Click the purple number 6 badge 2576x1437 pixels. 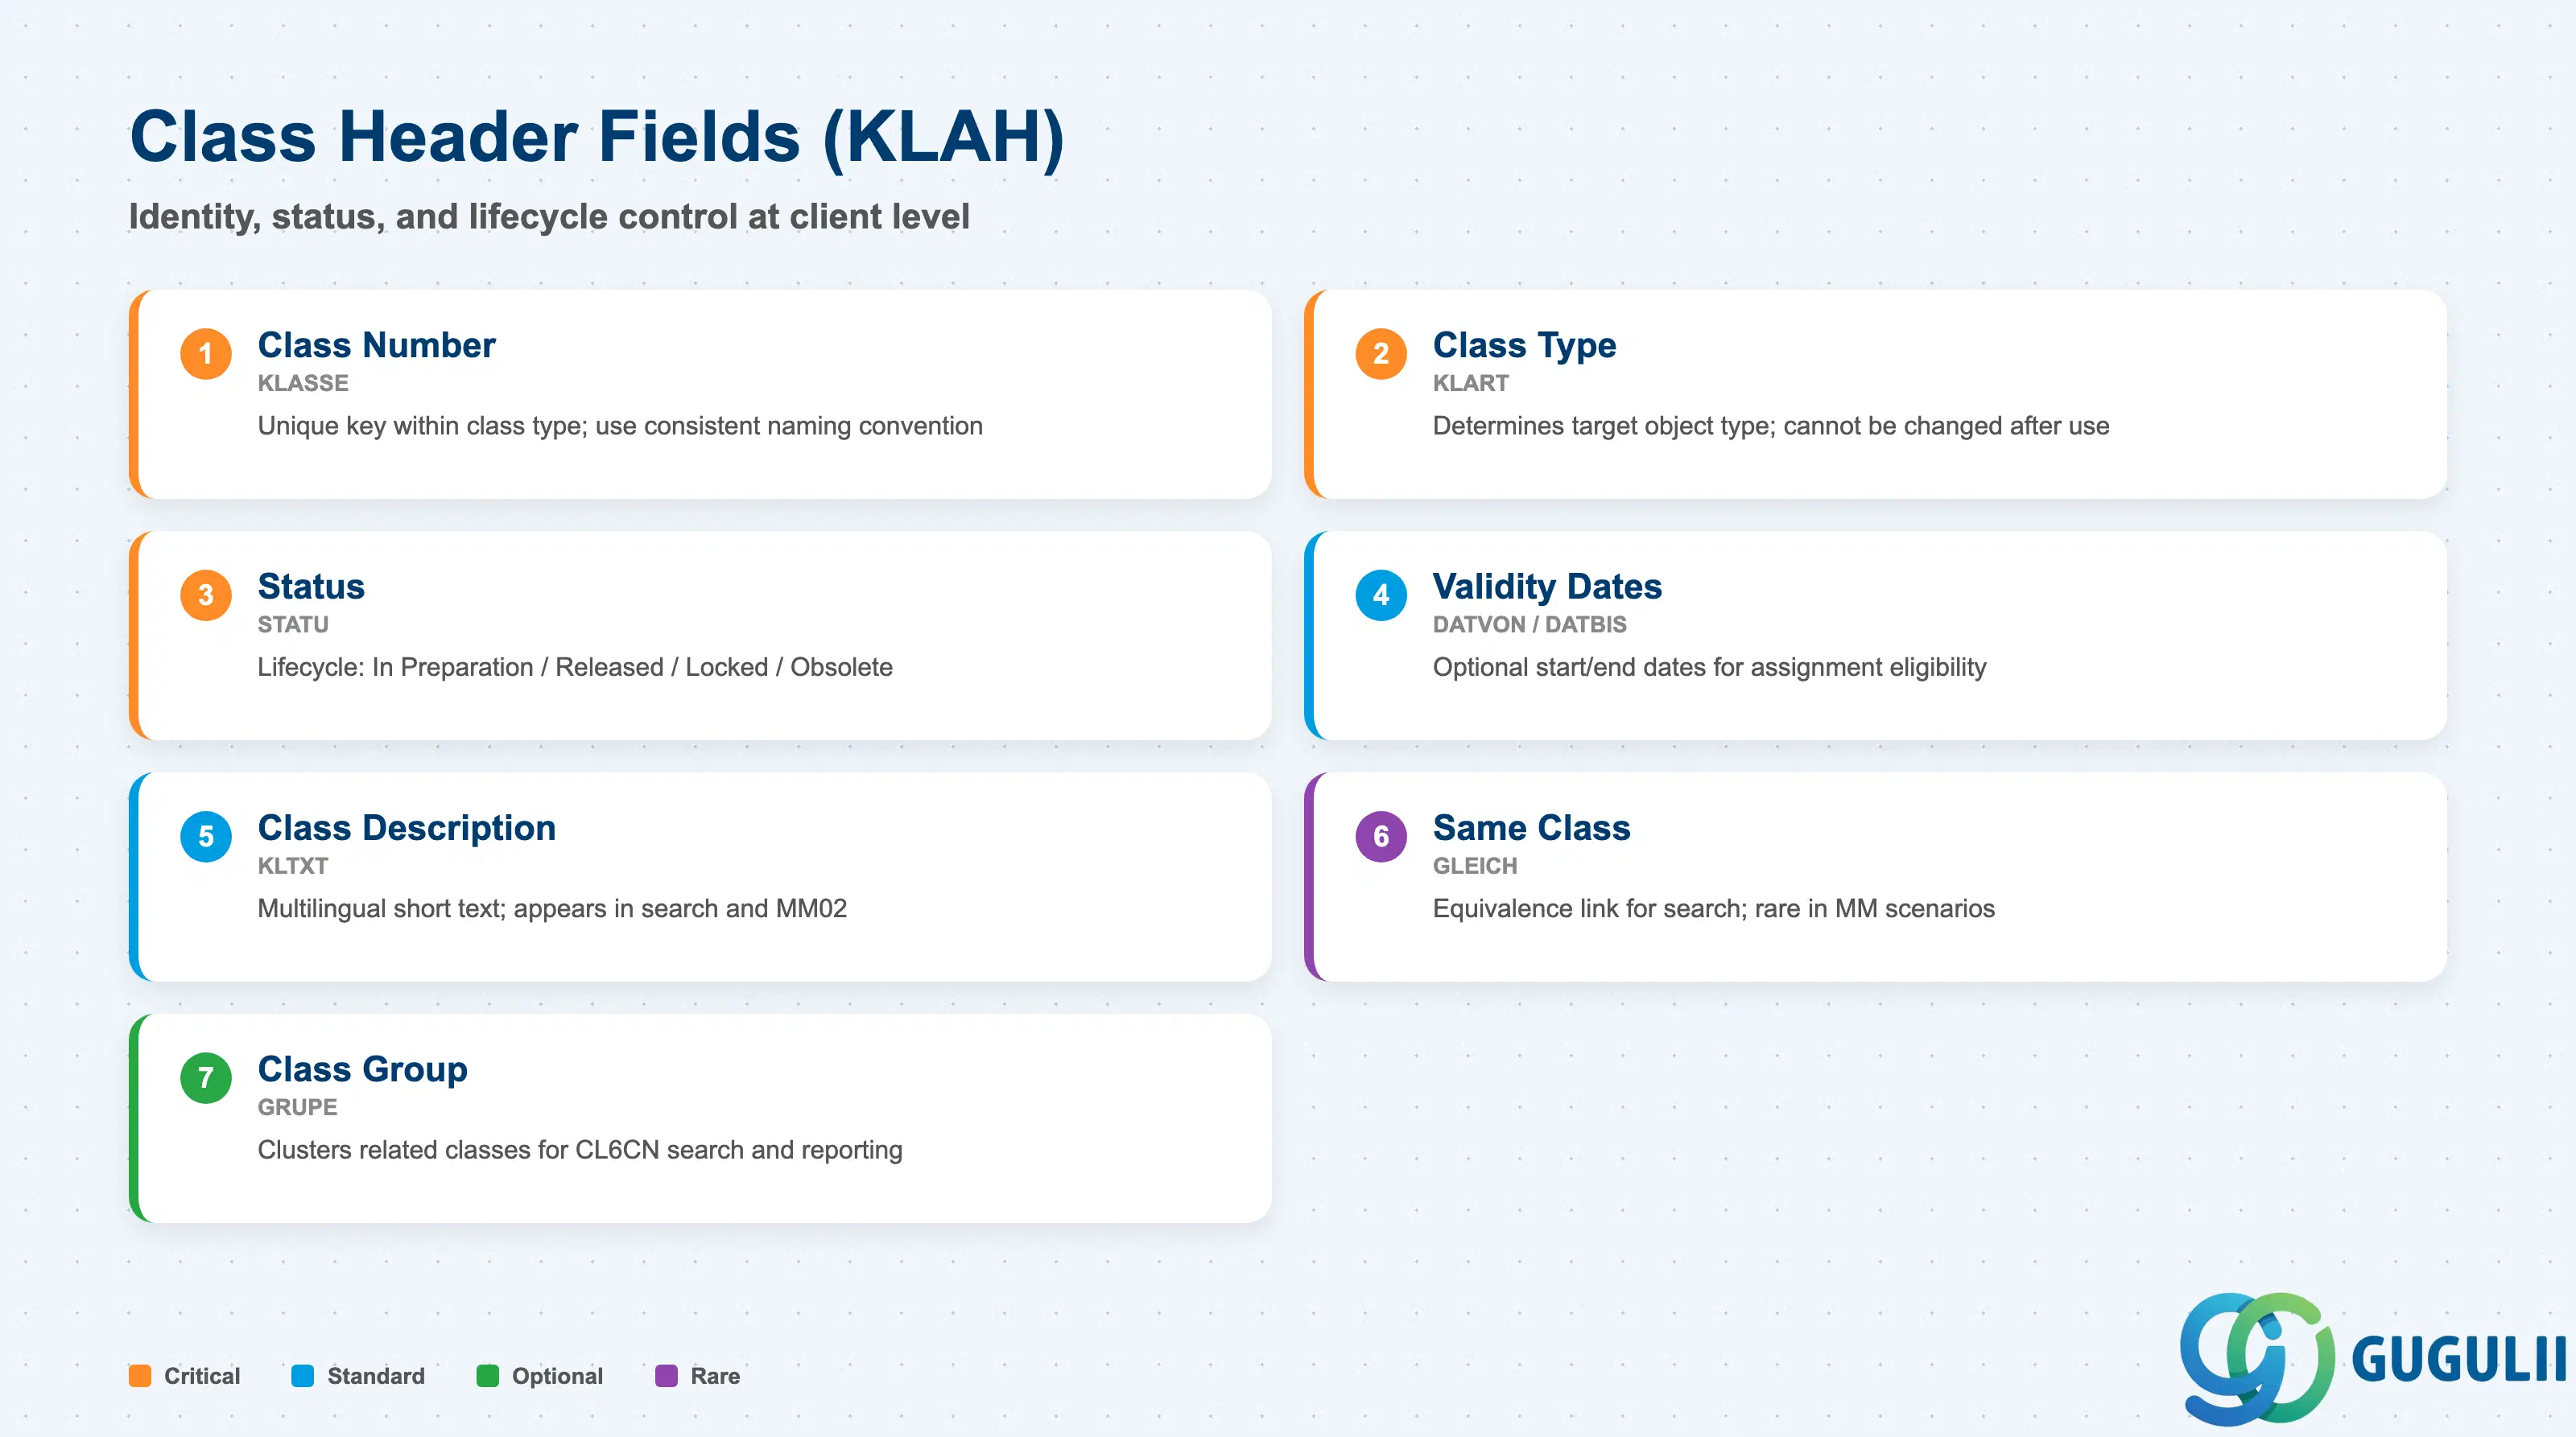1381,837
